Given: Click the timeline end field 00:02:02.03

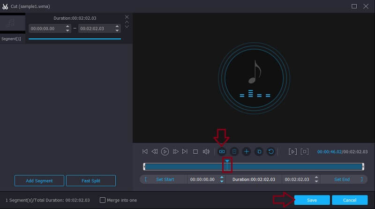Looking at the screenshot, I should point(297,179).
